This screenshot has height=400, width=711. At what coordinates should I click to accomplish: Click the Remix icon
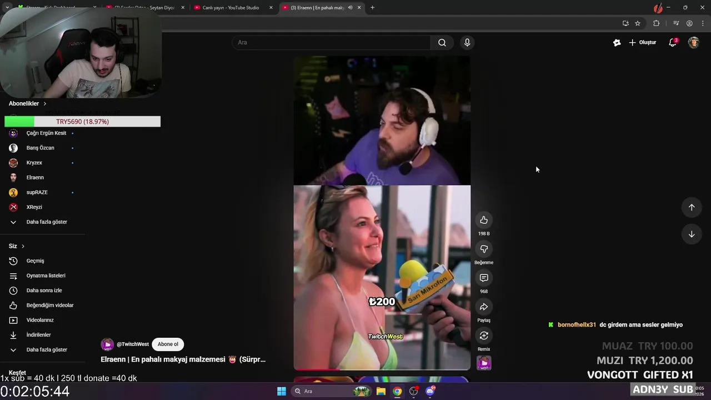(x=484, y=336)
